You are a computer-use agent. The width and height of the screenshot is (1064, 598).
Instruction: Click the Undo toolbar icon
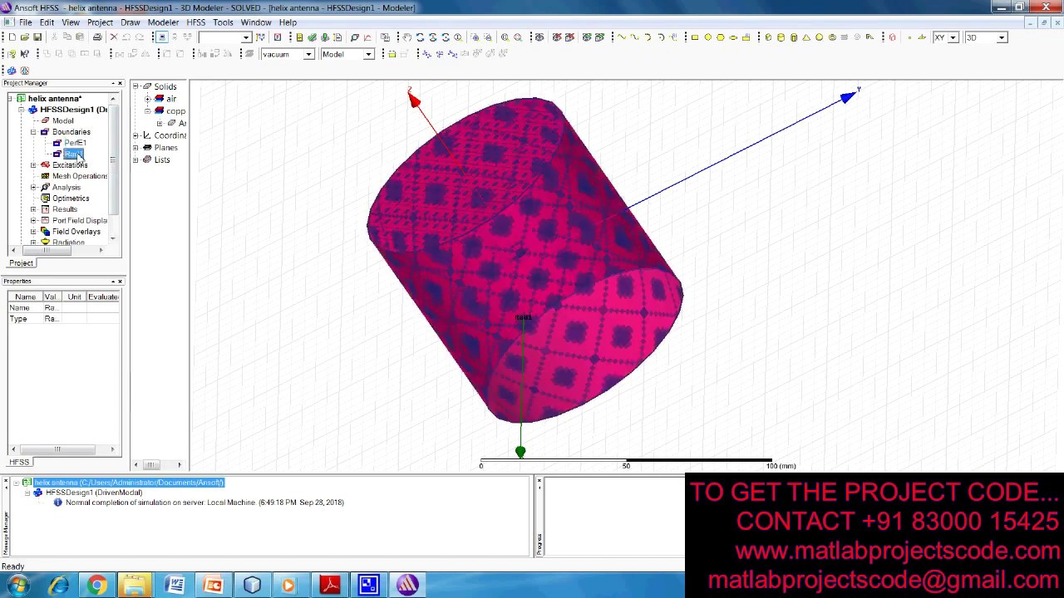pyautogui.click(x=126, y=37)
